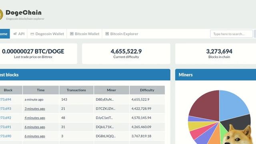Image resolution: width=256 pixels, height=144 pixels.
Task: Click difficulty value 4,265,460.09
Action: coord(141,127)
